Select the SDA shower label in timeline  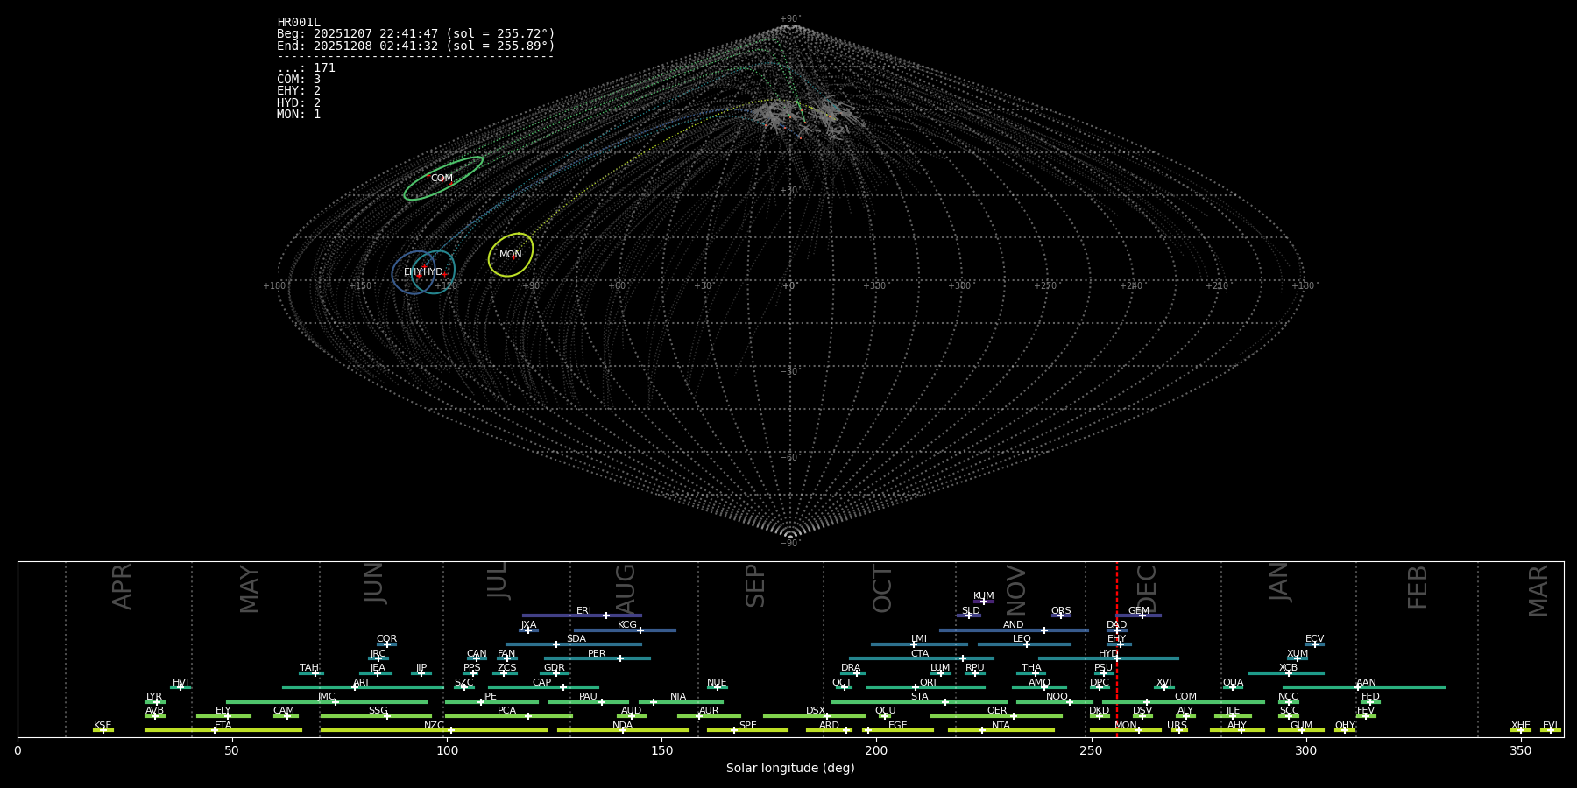tap(576, 639)
